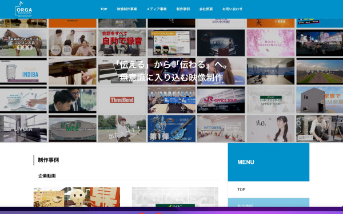
Task: Click the 制作事例 section heading
Action: click(x=49, y=160)
